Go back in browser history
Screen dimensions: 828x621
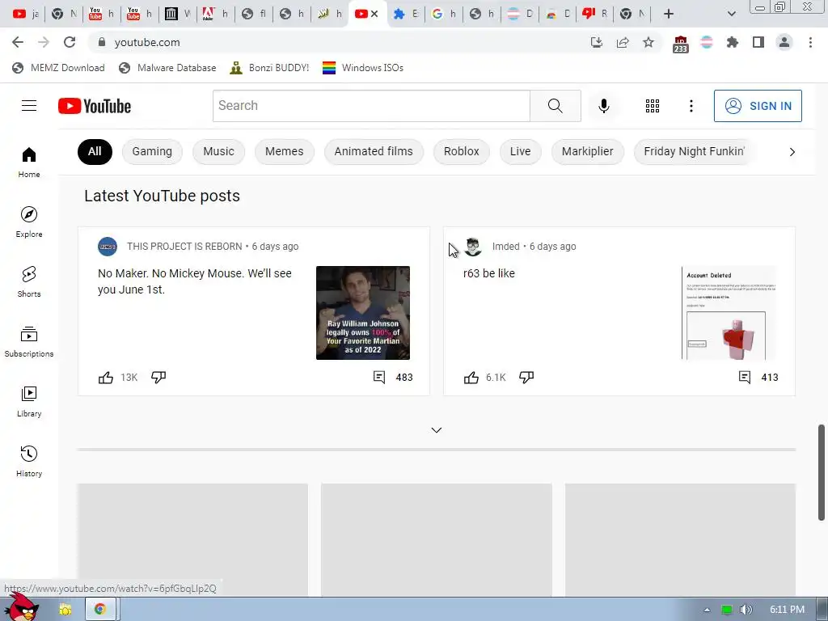pyautogui.click(x=18, y=42)
